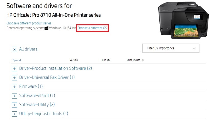Collapse All drivers using the X box
The width and height of the screenshot is (214, 121).
(x=14, y=49)
